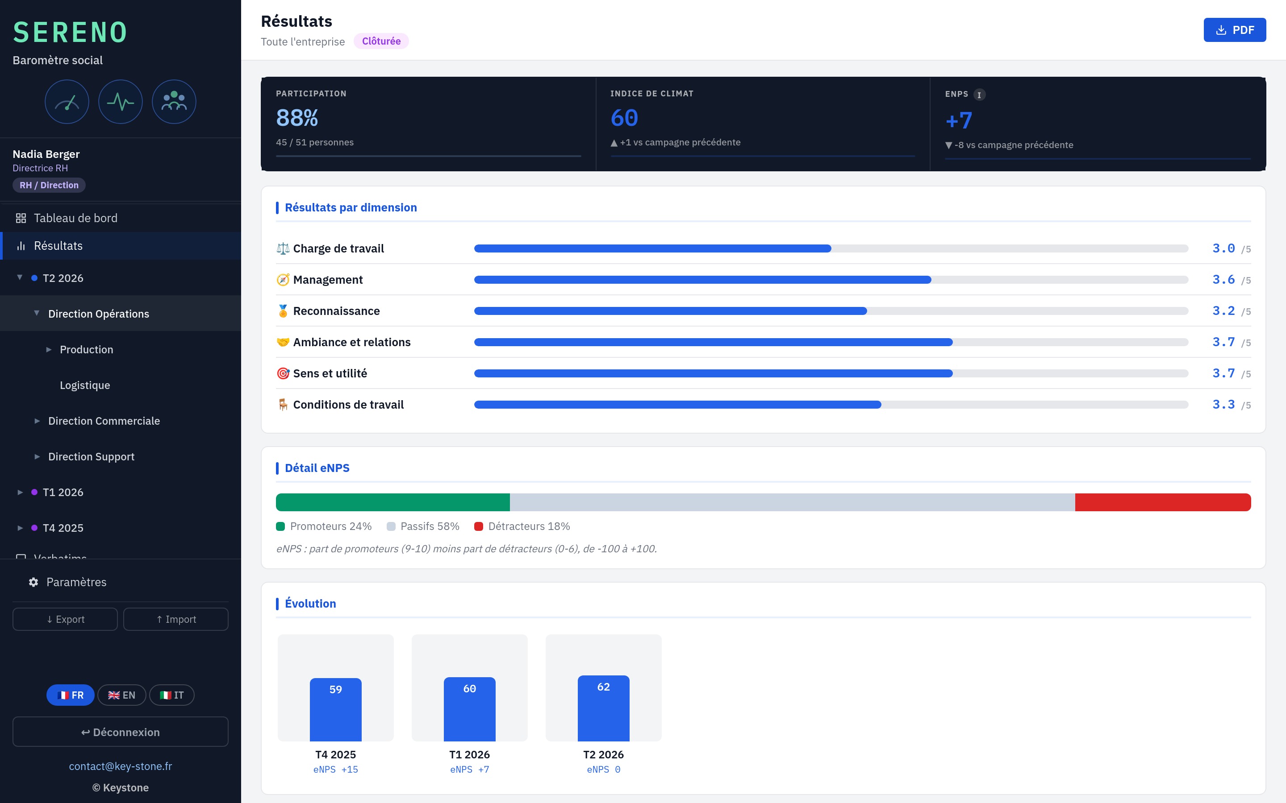This screenshot has height=803, width=1286.
Task: Open the contact@key-stone.fr email link
Action: tap(121, 766)
